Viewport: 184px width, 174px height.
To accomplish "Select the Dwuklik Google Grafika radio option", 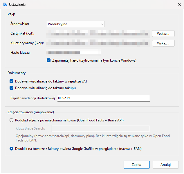I will pos(12,149).
